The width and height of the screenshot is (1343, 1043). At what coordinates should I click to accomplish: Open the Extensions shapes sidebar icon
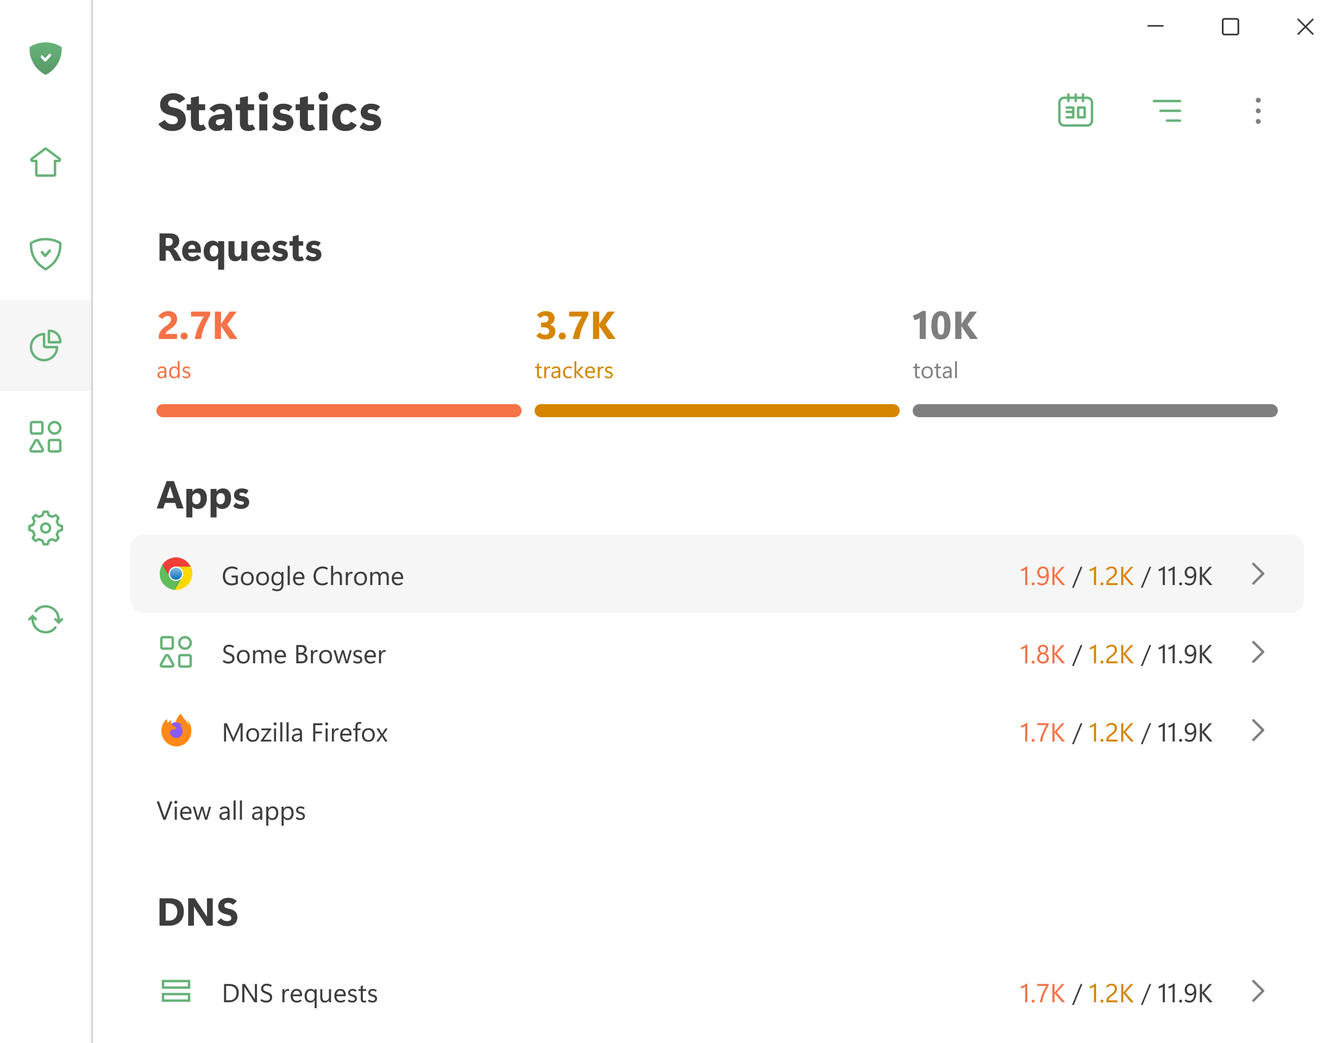click(46, 437)
